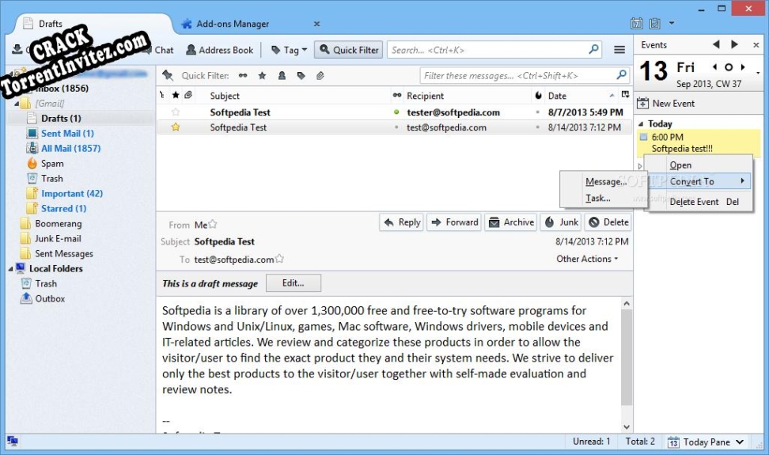Close the Add-ons Manager tab
This screenshot has width=769, height=455.
[x=316, y=24]
